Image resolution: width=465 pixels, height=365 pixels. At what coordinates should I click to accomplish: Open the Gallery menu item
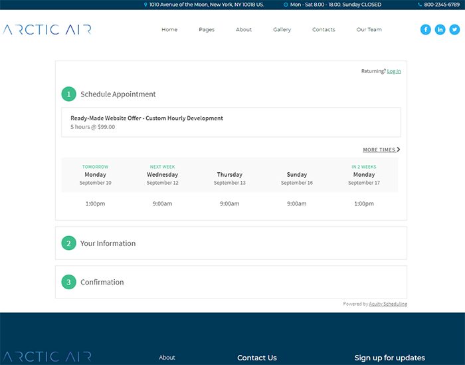point(282,29)
